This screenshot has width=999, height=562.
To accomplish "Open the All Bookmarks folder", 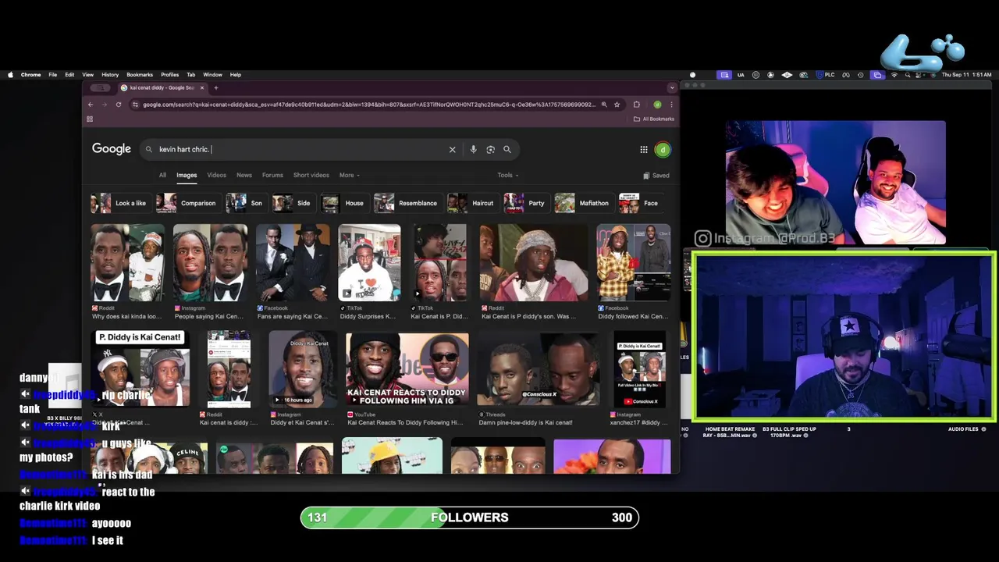I will pos(654,119).
